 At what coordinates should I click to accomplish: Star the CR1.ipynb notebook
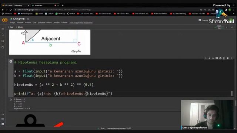point(28,19)
